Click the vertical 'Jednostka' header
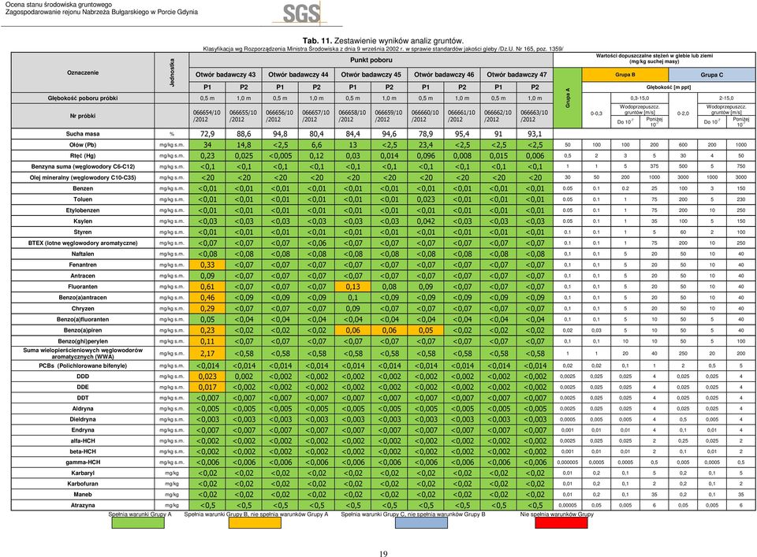This screenshot has width=757, height=557. (172, 72)
